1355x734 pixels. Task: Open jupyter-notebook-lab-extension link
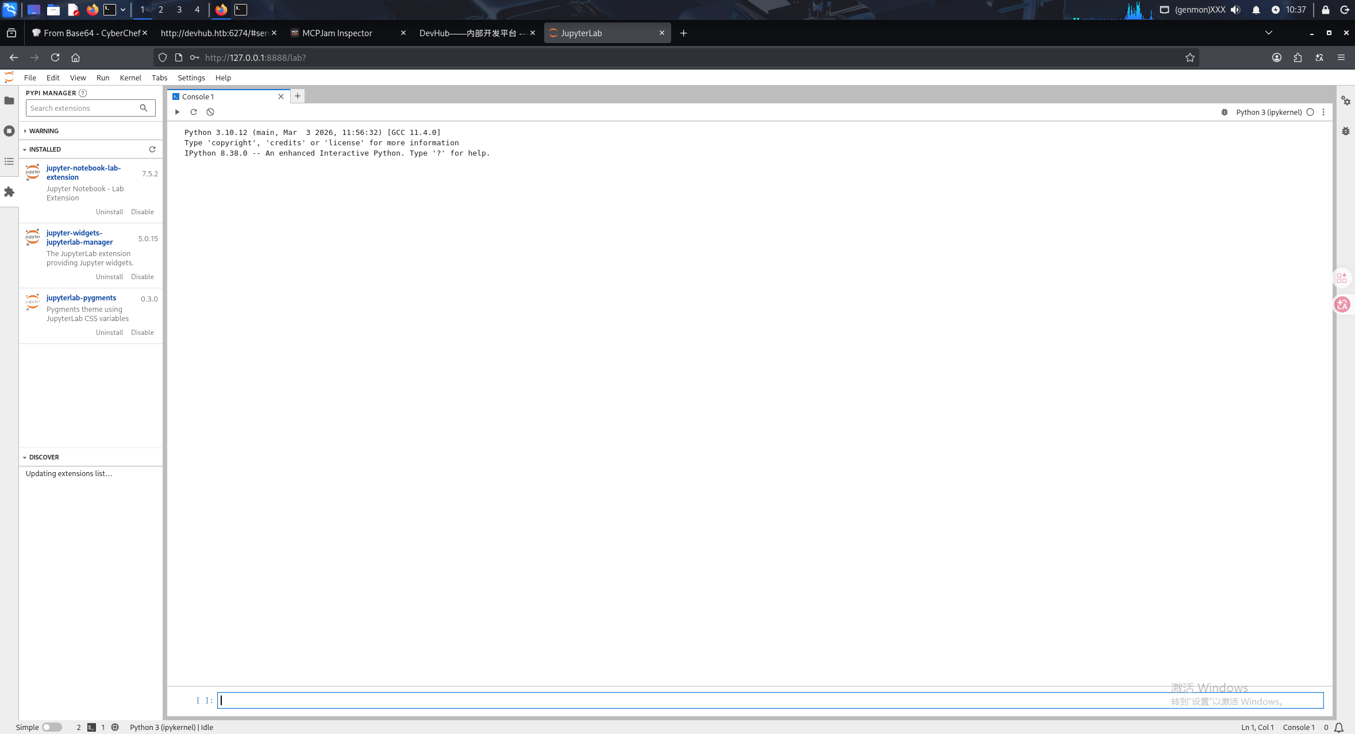point(83,172)
